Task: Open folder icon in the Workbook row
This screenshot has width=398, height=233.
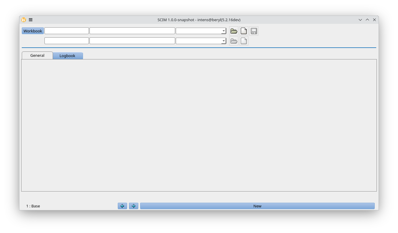Action: pos(234,31)
